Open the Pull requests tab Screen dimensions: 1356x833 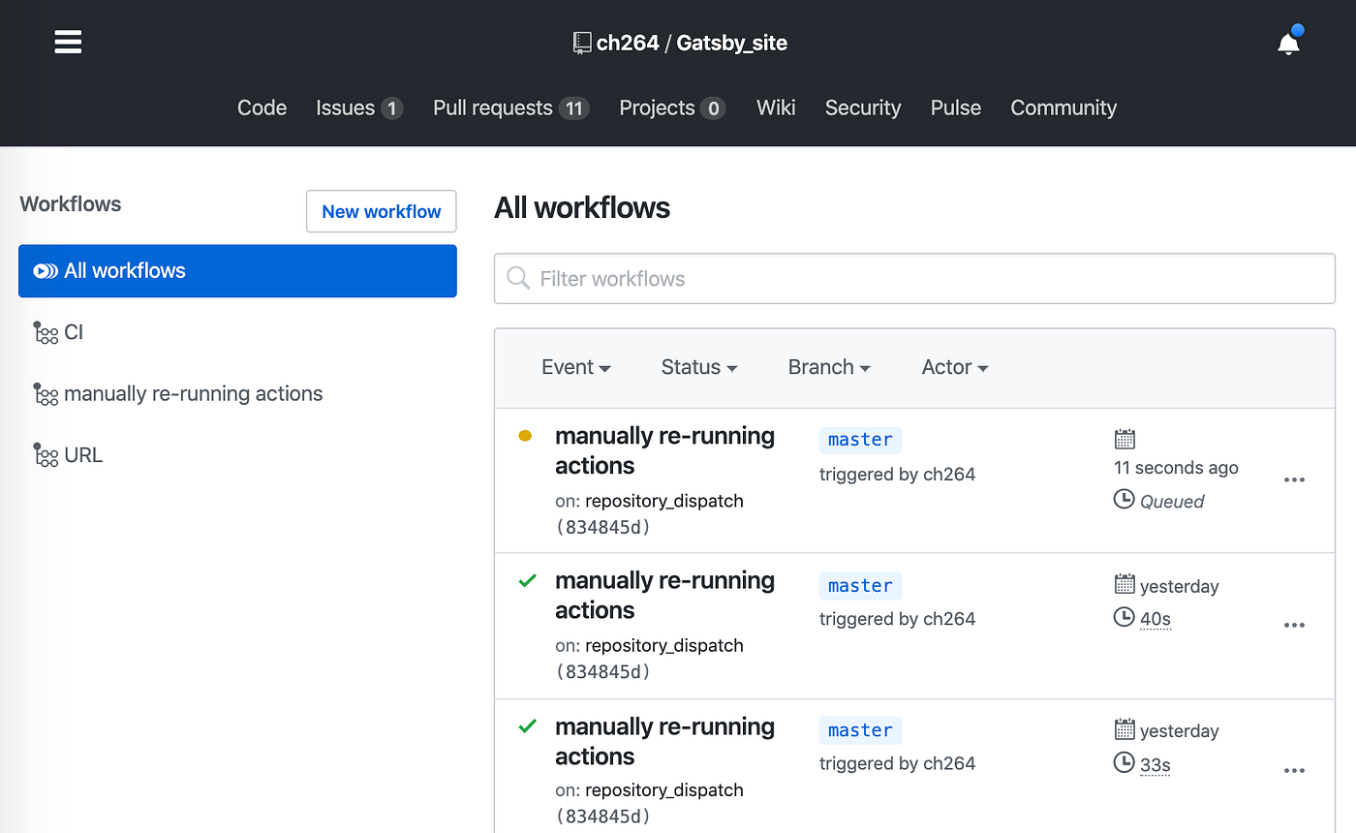(511, 108)
